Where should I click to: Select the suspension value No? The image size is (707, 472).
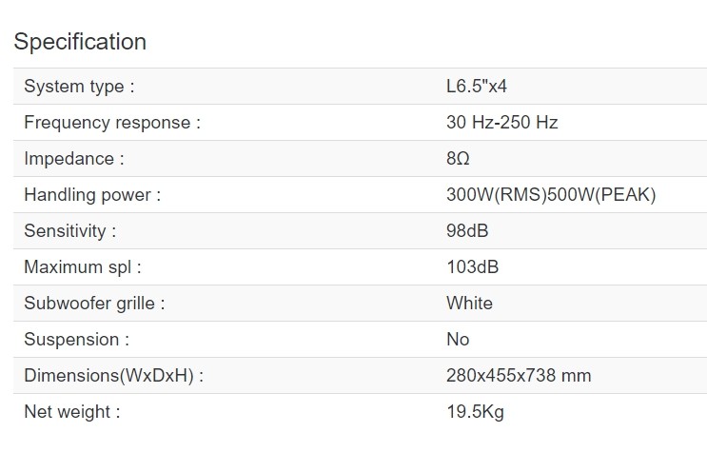point(458,340)
